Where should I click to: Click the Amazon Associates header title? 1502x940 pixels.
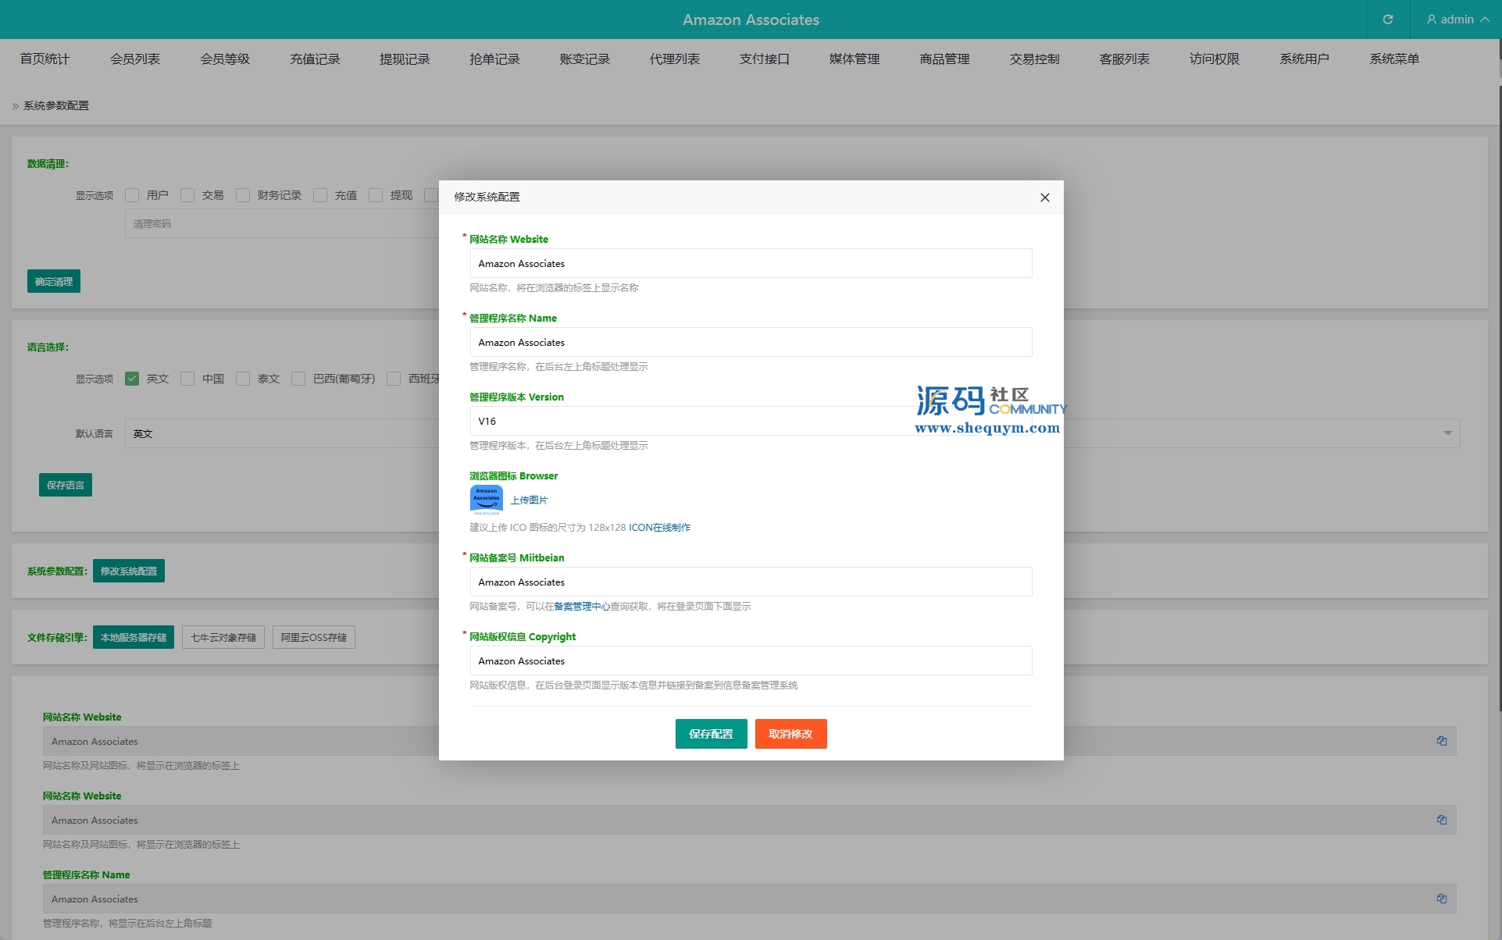[x=751, y=20]
